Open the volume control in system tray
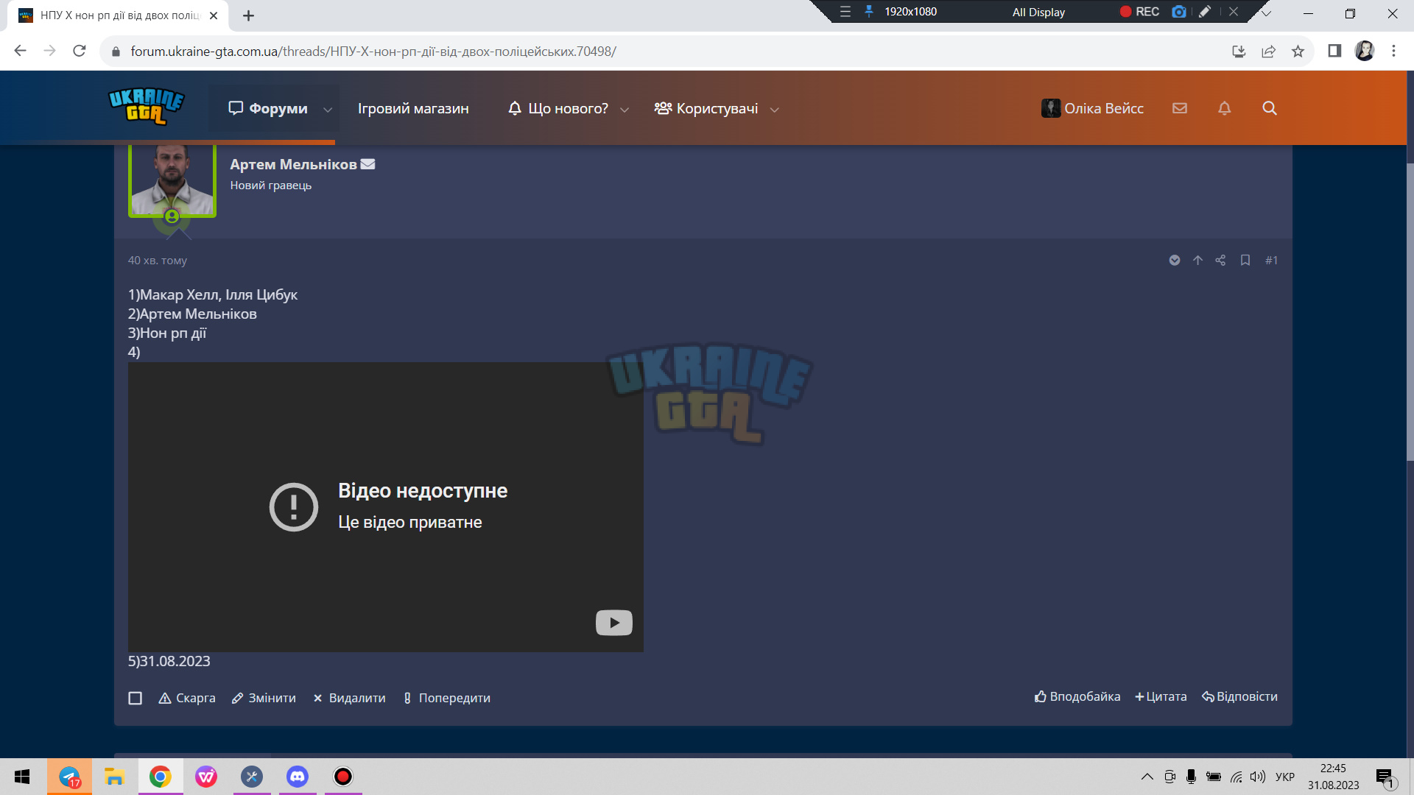 coord(1257,777)
